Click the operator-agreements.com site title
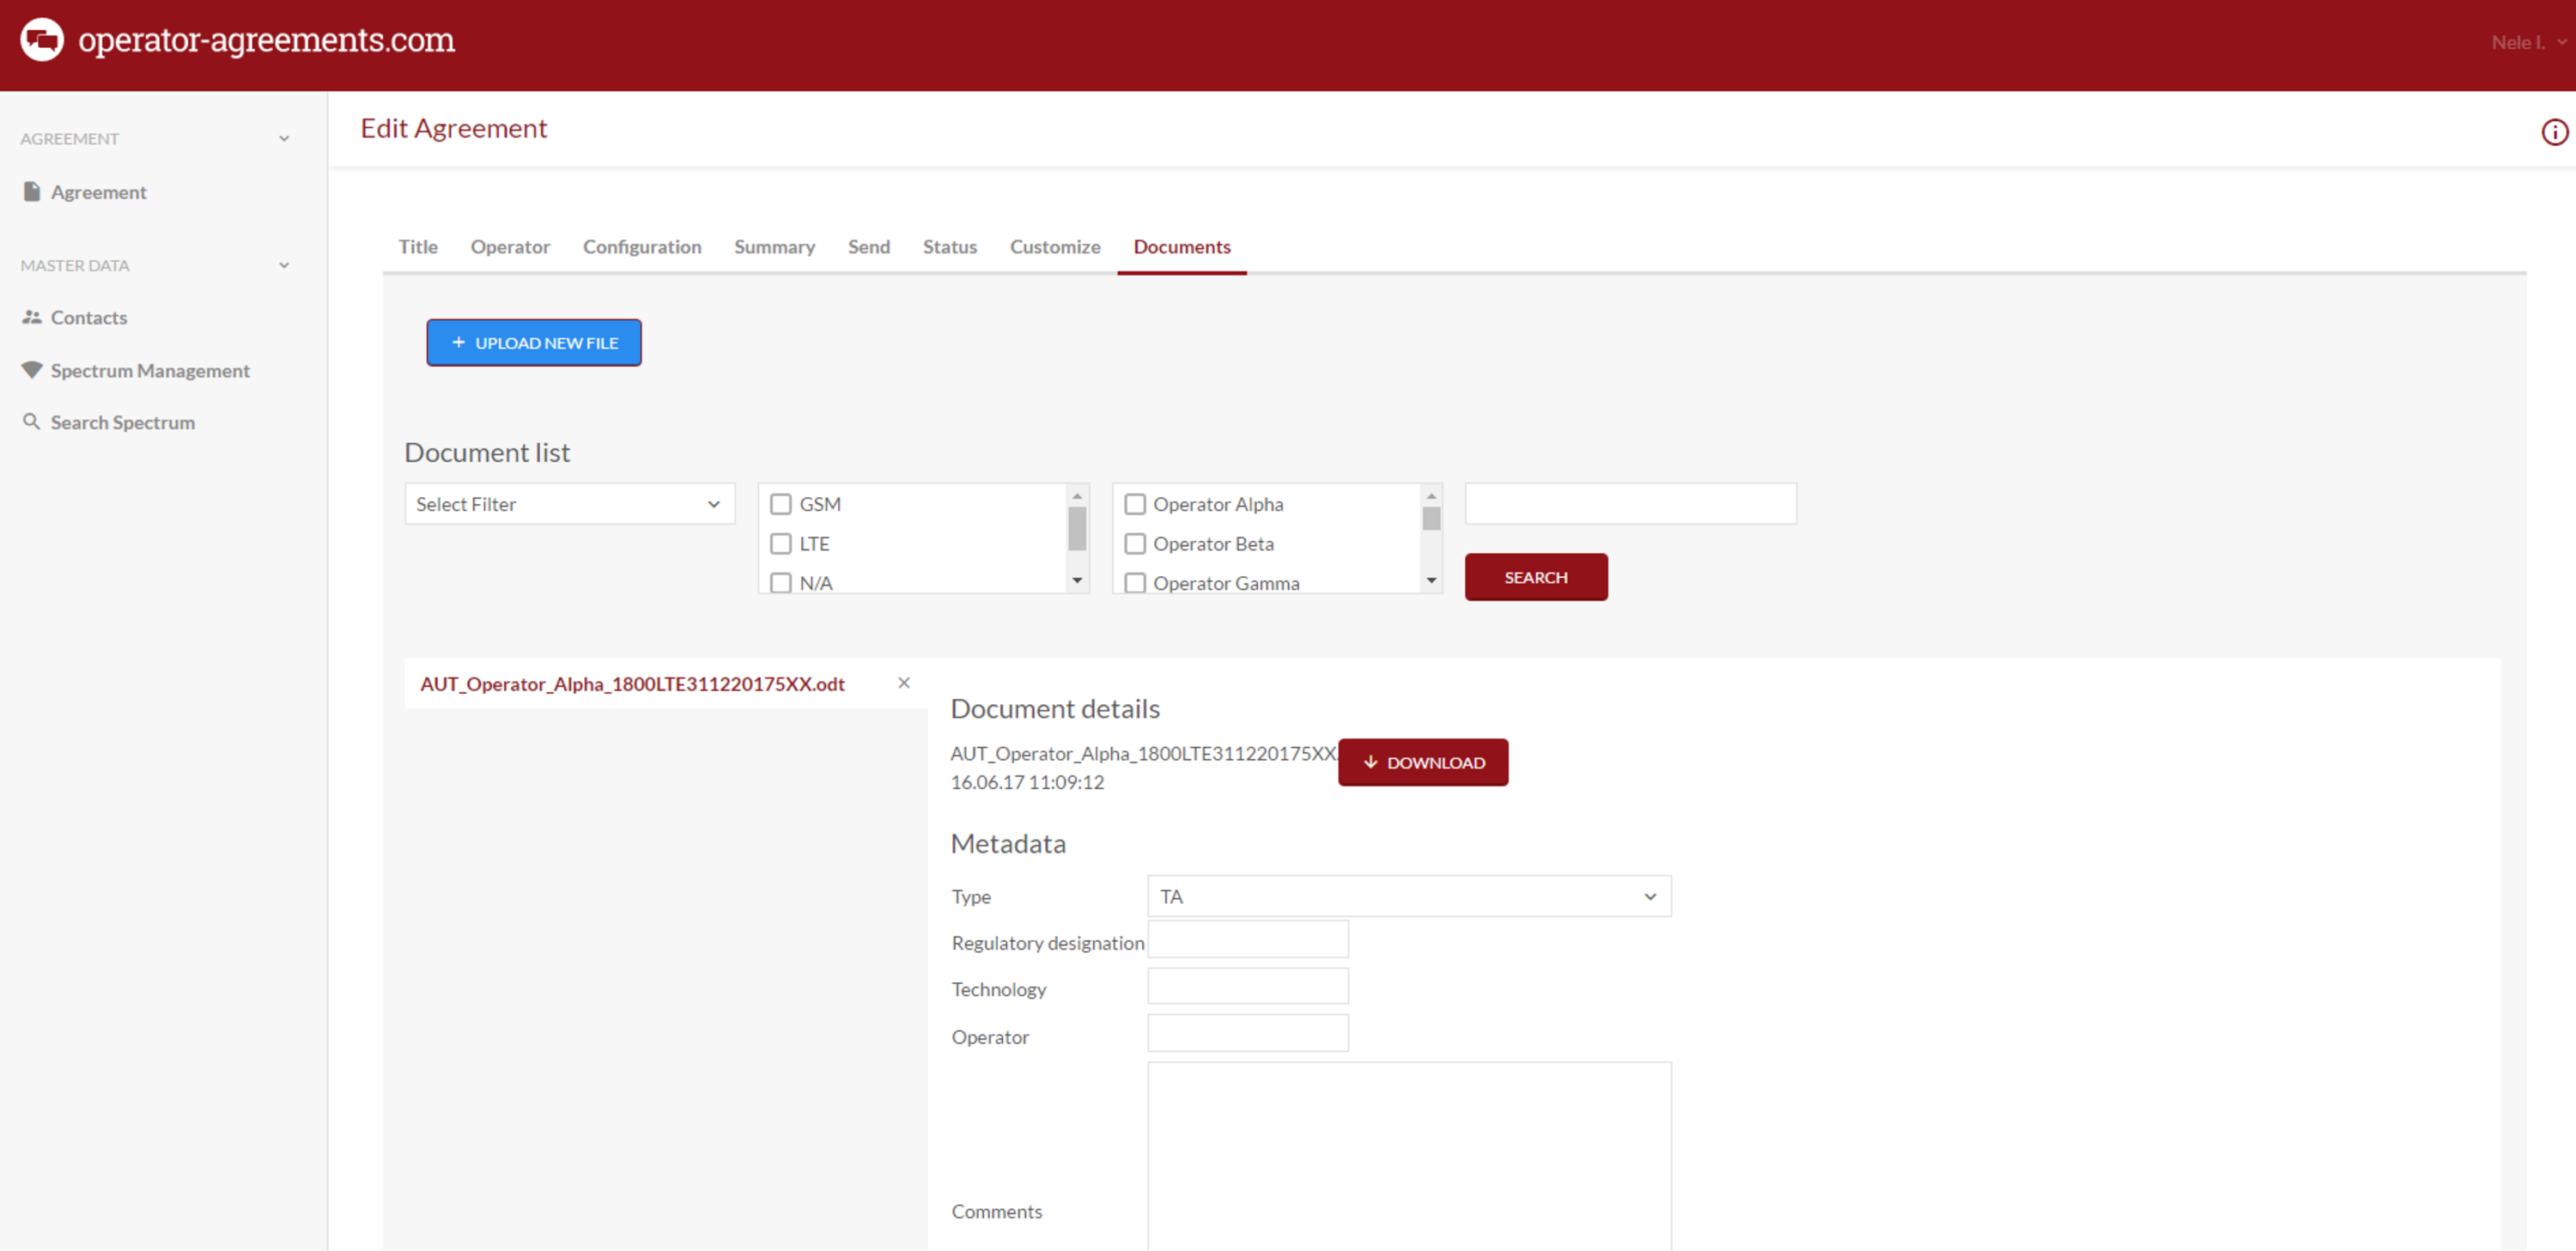2576x1251 pixels. pyautogui.click(x=266, y=40)
